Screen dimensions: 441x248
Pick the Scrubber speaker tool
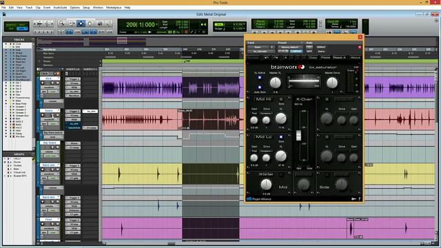99,23
